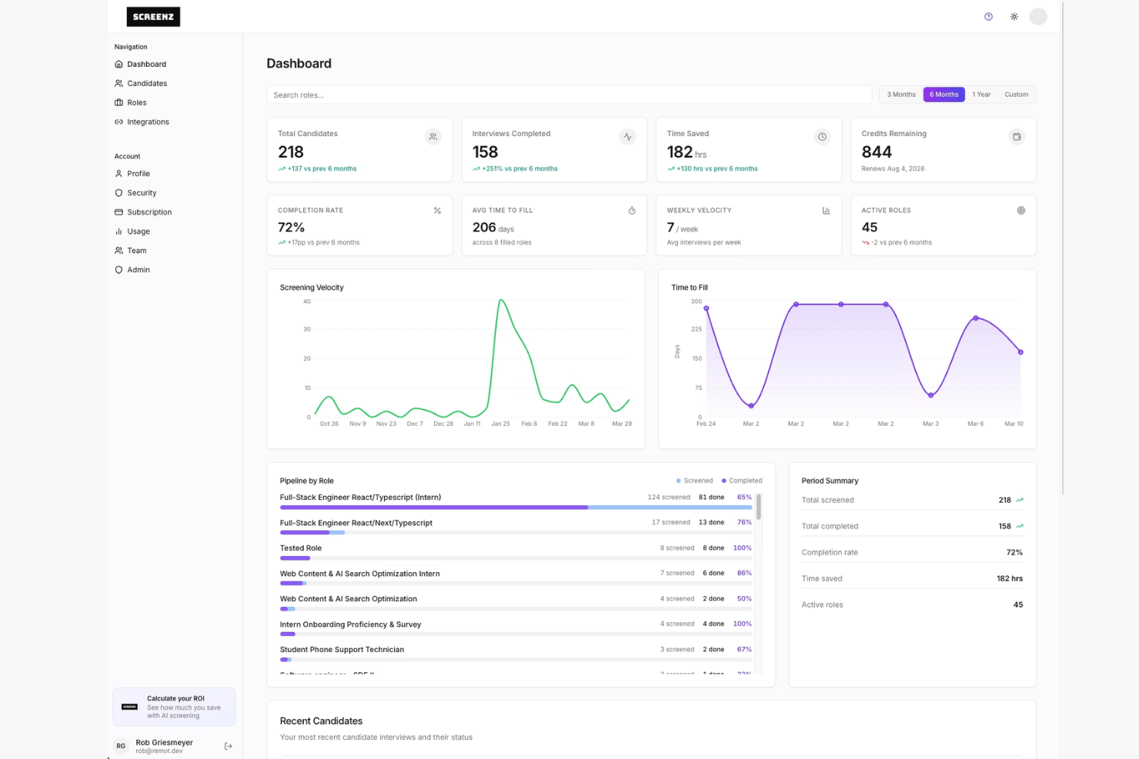1139x759 pixels.
Task: Open Web Content & AI Search Optimization Intern
Action: 359,574
